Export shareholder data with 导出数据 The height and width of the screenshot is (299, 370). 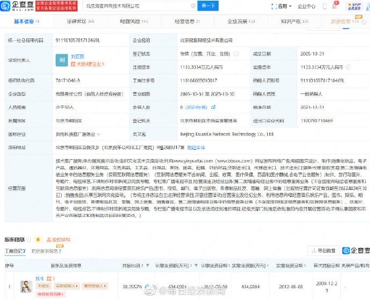[324, 251]
